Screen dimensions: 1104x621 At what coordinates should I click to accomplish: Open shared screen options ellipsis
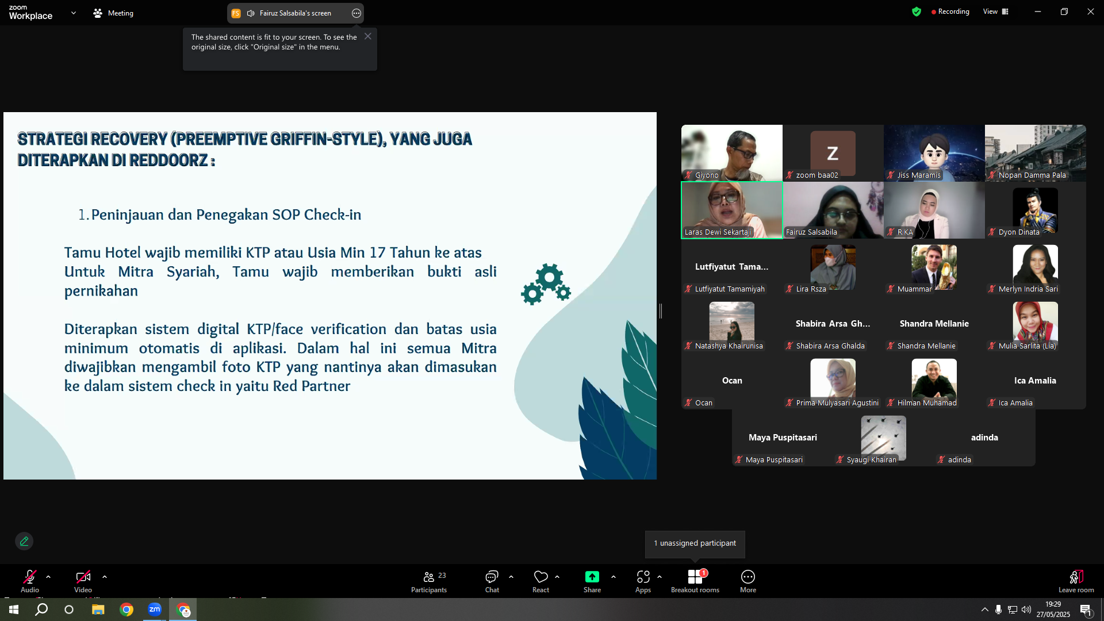[356, 13]
